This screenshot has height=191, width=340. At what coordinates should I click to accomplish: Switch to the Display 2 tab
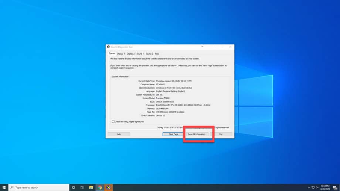[130, 53]
